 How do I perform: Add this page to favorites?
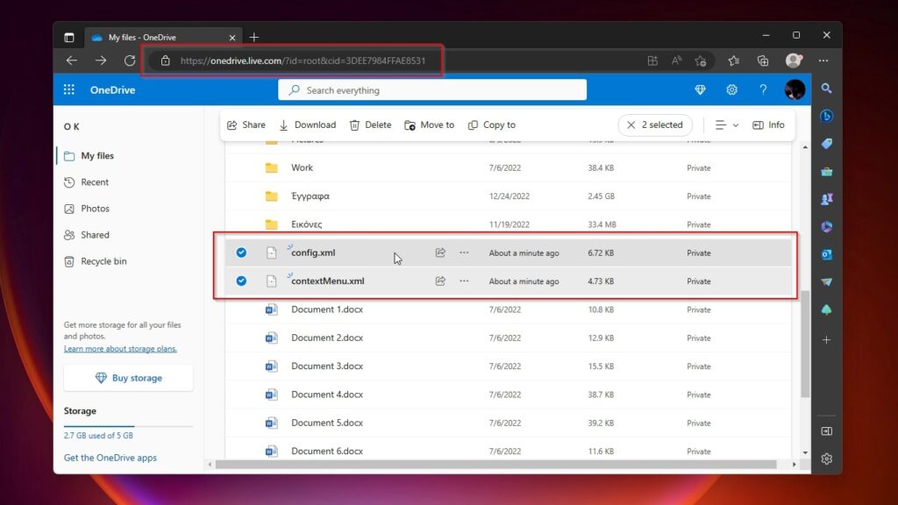pyautogui.click(x=700, y=60)
